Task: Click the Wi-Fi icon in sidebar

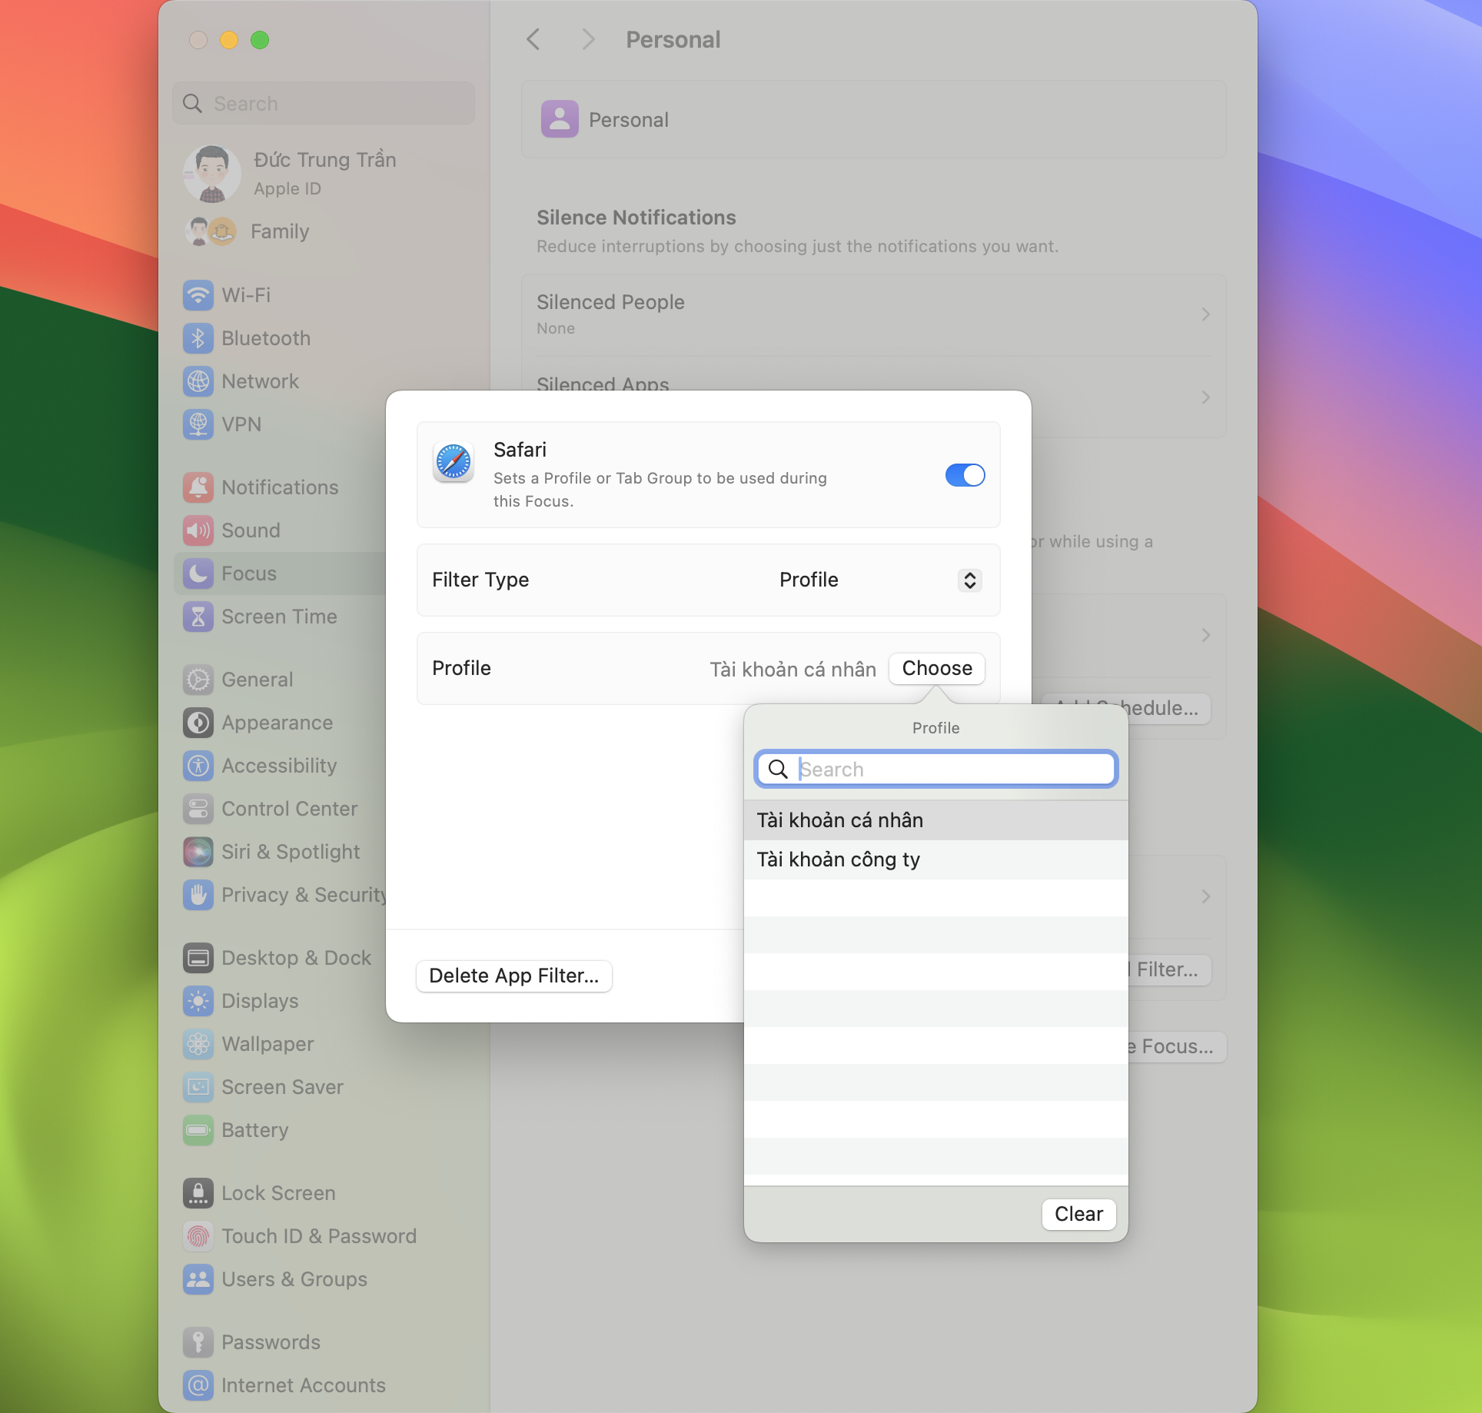Action: pos(198,295)
